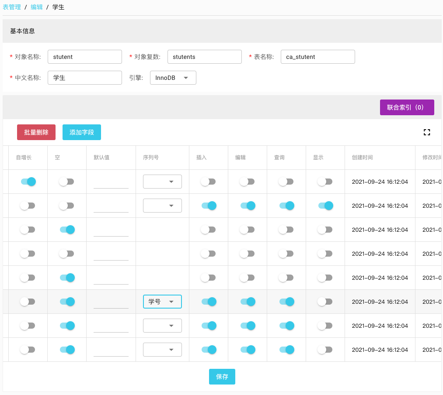The height and width of the screenshot is (395, 443).
Task: Open the 引擎 InnoDB dropdown
Action: tap(173, 78)
